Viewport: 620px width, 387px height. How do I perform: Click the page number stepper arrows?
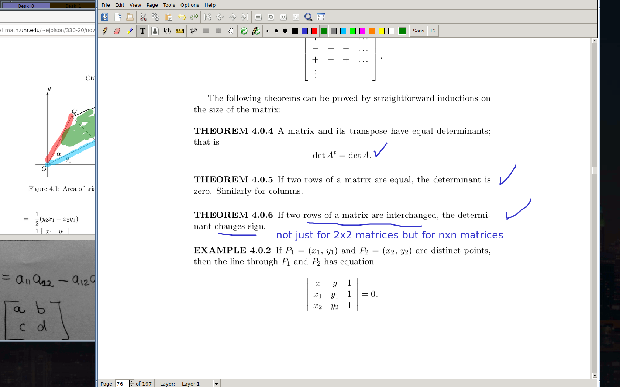[x=131, y=384]
